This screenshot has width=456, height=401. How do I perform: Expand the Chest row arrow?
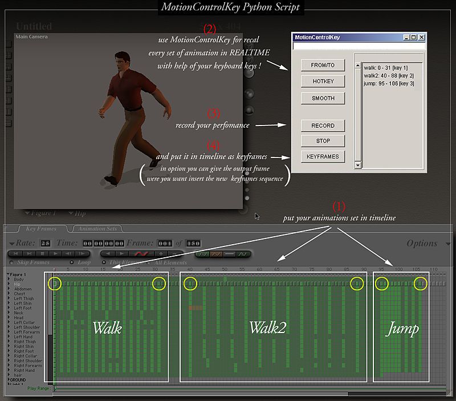tap(9, 294)
